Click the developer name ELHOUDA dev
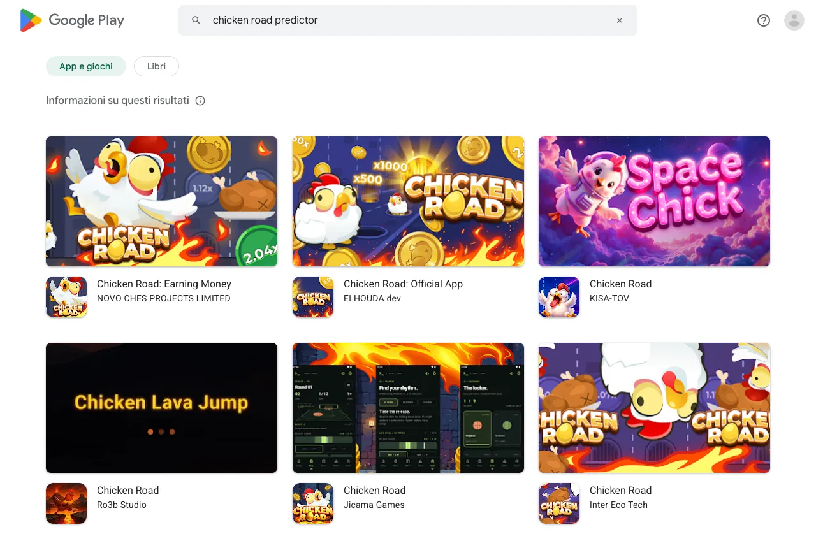816x548 pixels. coord(372,298)
